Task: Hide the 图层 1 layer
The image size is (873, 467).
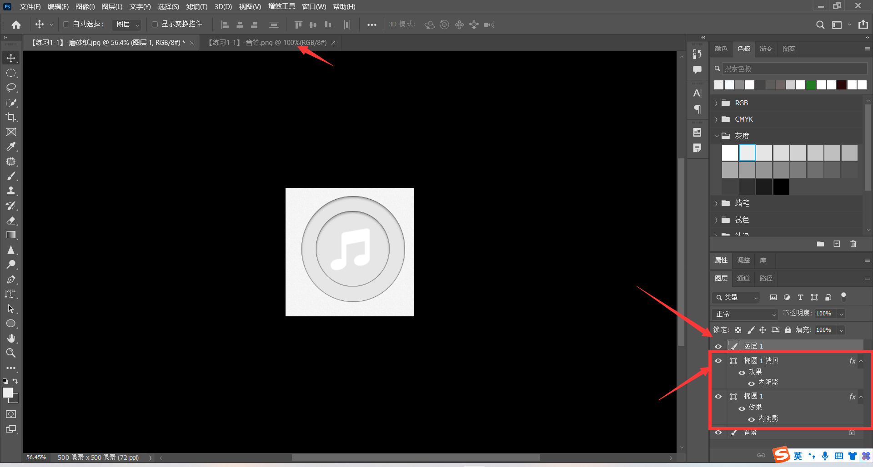Action: click(718, 346)
